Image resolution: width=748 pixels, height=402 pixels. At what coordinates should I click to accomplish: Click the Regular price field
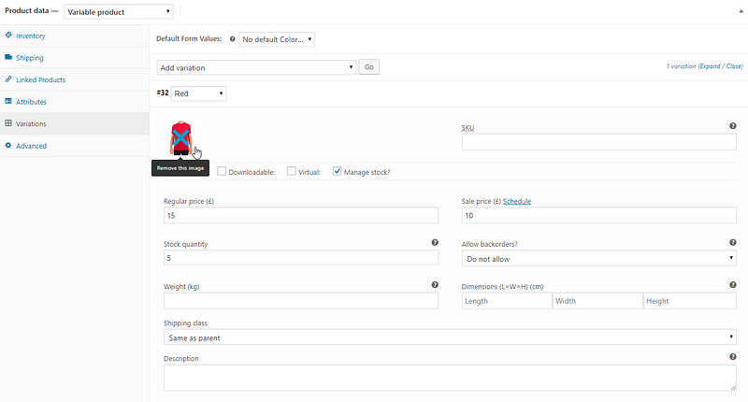click(x=300, y=215)
